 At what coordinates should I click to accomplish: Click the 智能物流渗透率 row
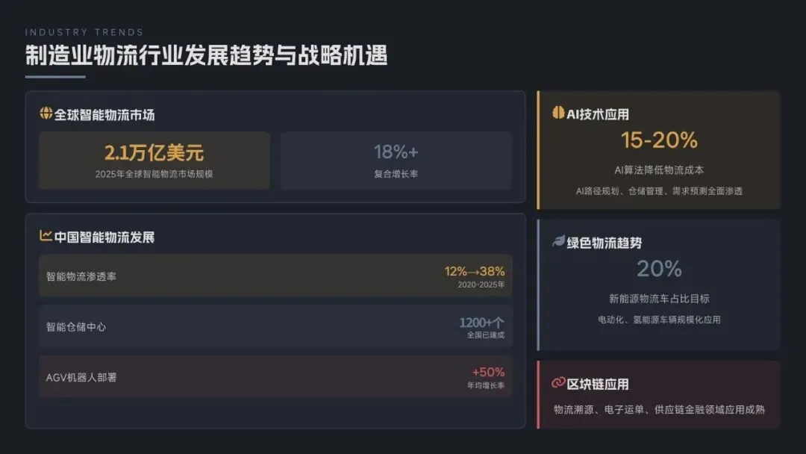275,276
